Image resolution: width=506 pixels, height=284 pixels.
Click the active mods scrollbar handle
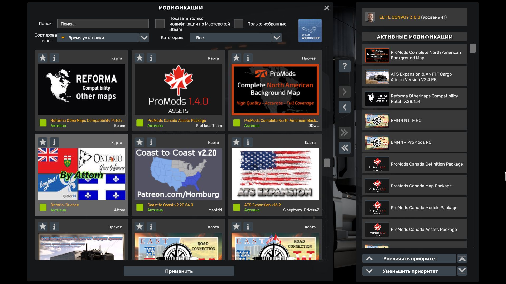(473, 48)
